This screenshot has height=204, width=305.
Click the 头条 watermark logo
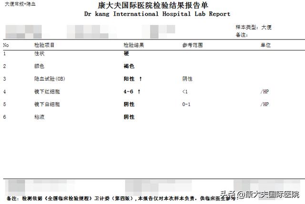229,194
